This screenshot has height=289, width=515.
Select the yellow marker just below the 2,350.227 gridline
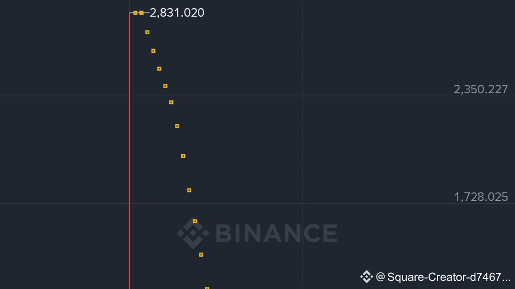[171, 102]
